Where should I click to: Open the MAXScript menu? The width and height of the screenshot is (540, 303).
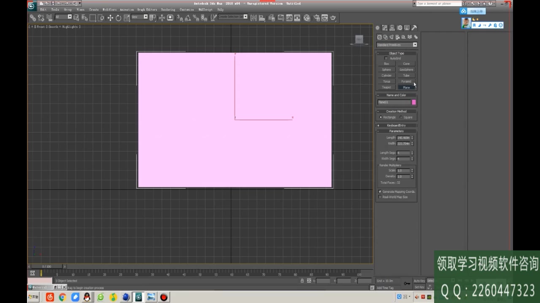click(205, 9)
